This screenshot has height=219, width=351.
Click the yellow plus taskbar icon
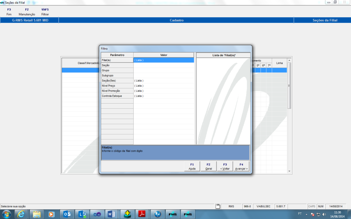[x=128, y=214]
